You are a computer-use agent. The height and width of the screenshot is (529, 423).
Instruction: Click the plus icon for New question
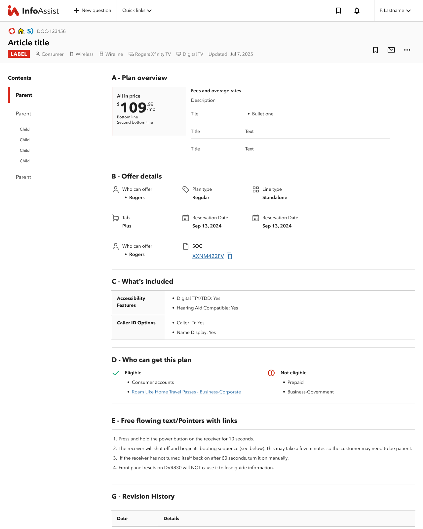click(76, 11)
